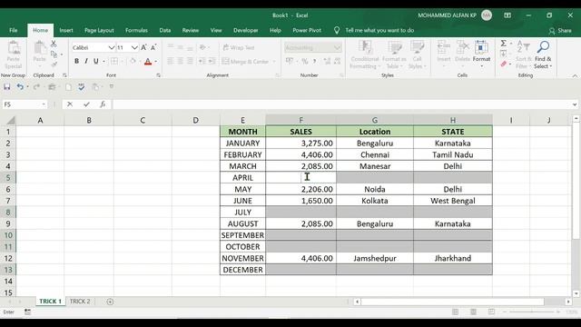
Task: Expand the Name Box dropdown arrow
Action: pos(44,104)
